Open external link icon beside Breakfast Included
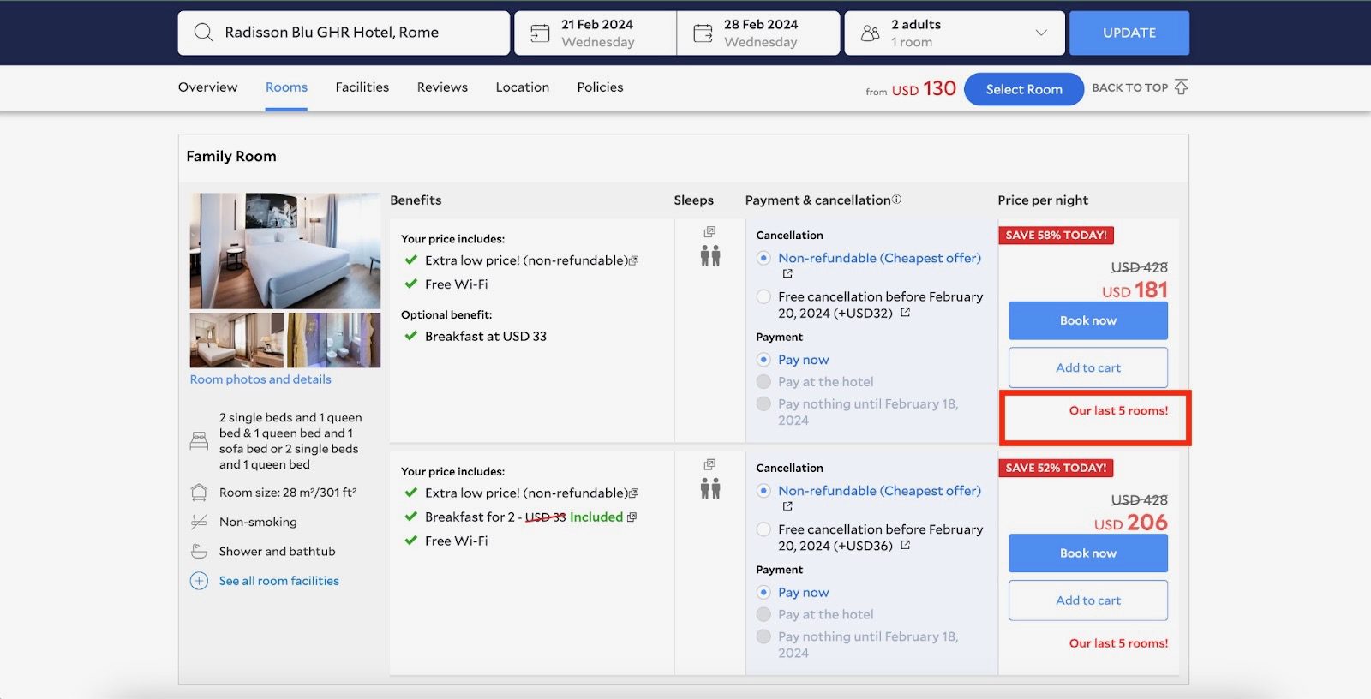 click(x=632, y=517)
